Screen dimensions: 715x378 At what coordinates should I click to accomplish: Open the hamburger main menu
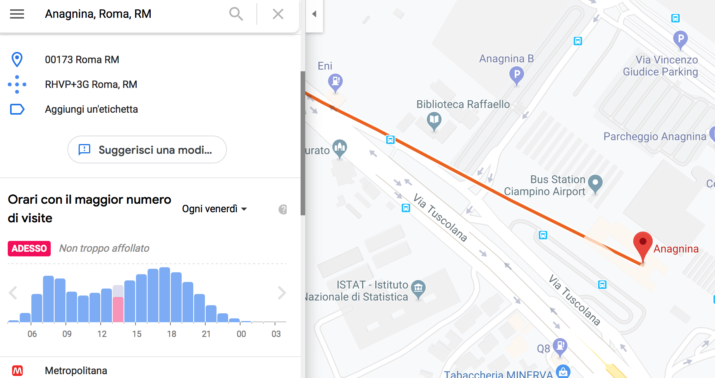pos(17,14)
